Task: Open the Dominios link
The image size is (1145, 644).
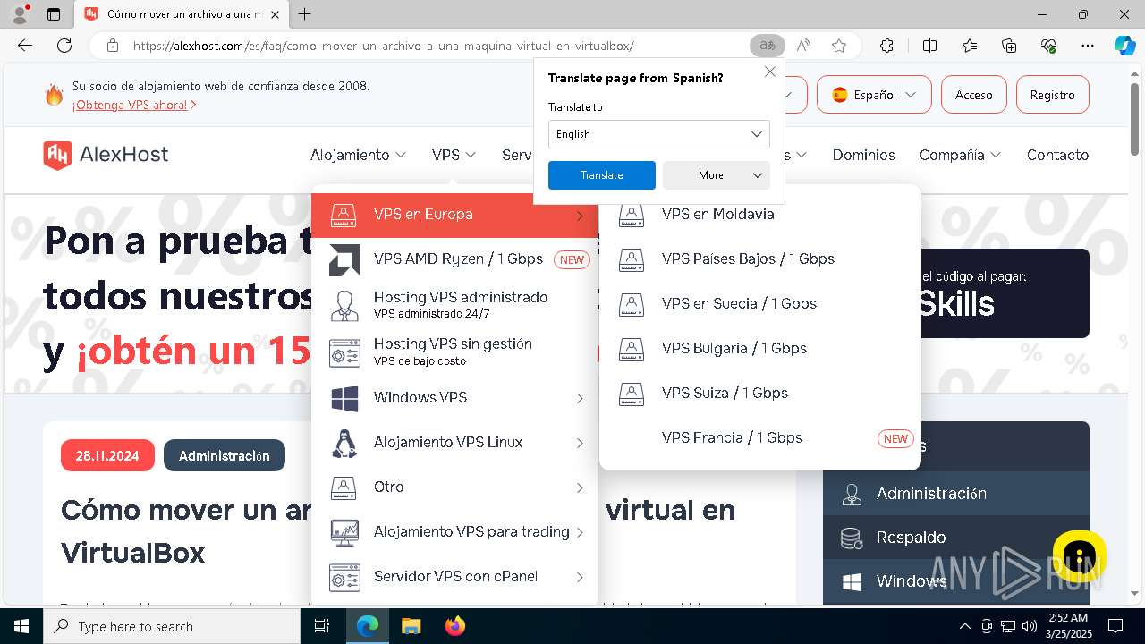Action: [864, 155]
